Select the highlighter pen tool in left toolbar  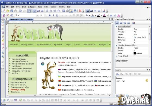pos(3,40)
